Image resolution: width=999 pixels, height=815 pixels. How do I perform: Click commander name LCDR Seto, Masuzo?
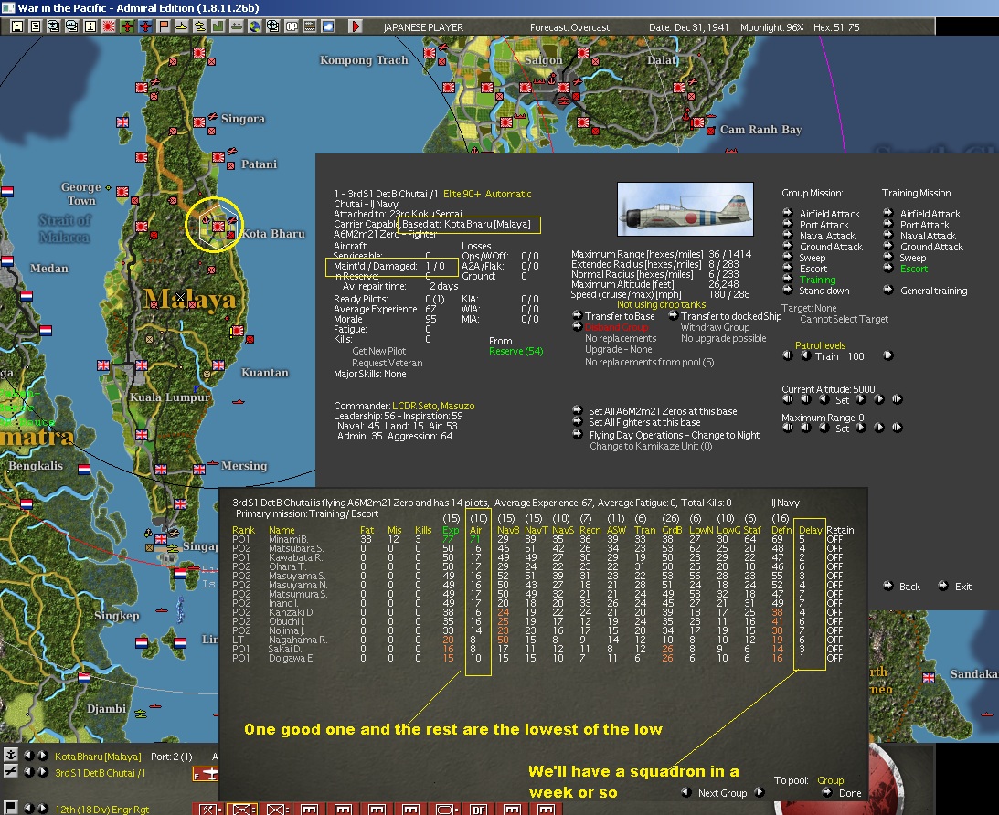[433, 406]
